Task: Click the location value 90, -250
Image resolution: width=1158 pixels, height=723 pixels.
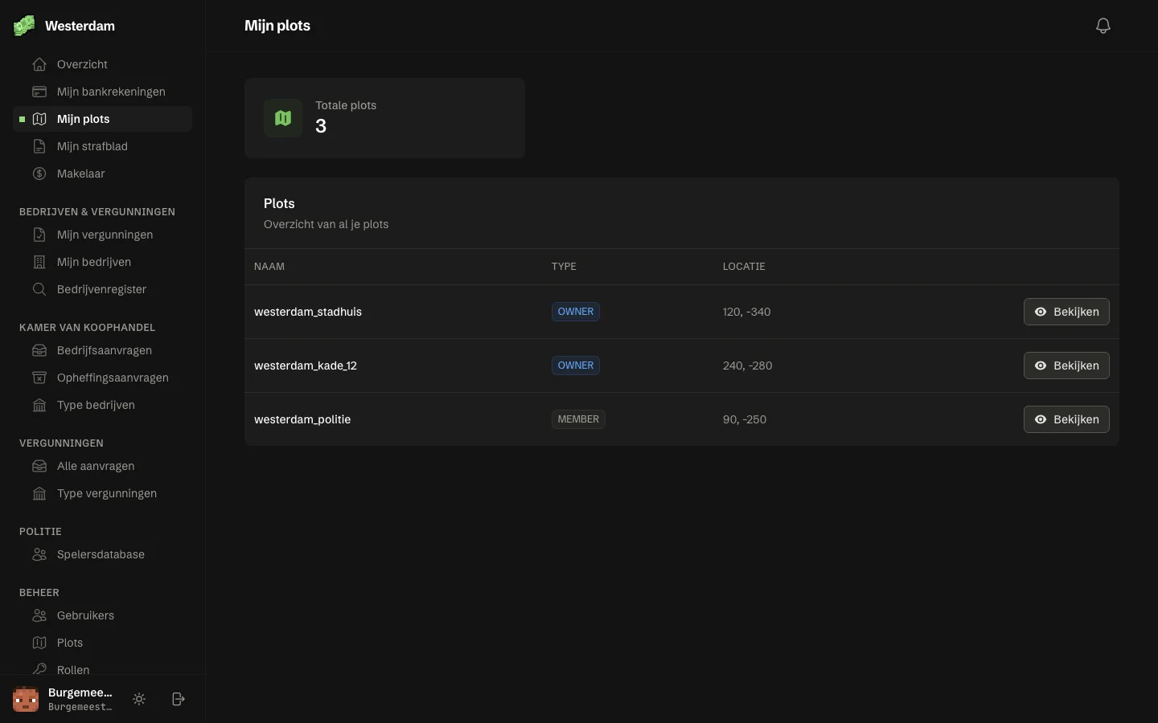Action: pos(745,419)
